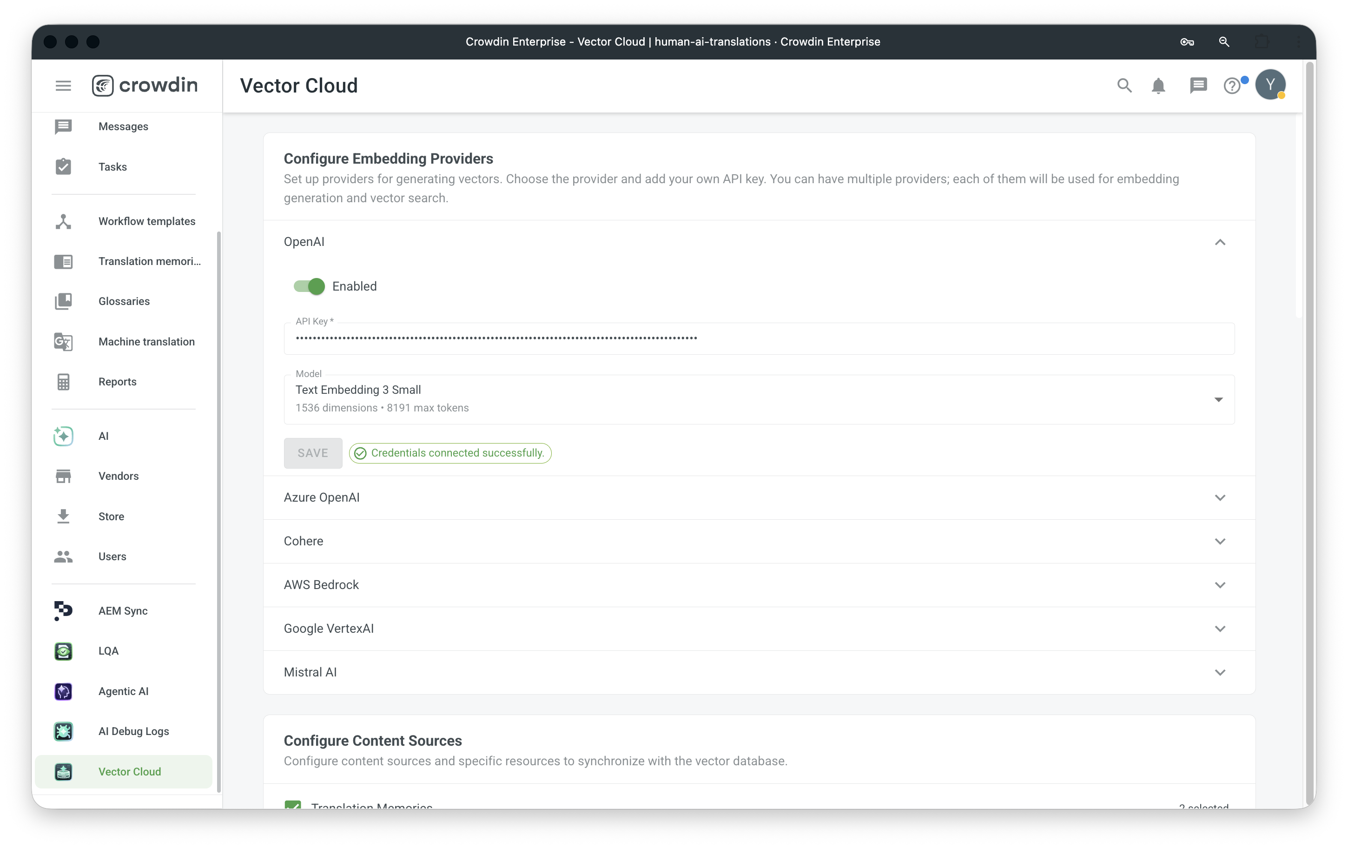The height and width of the screenshot is (848, 1348).
Task: Toggle the OpenAI Enabled switch
Action: point(309,286)
